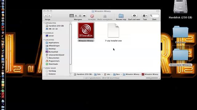Screen dimensions: 197x110
Task: Open Programma's in the sidebar
Action: tap(53, 61)
